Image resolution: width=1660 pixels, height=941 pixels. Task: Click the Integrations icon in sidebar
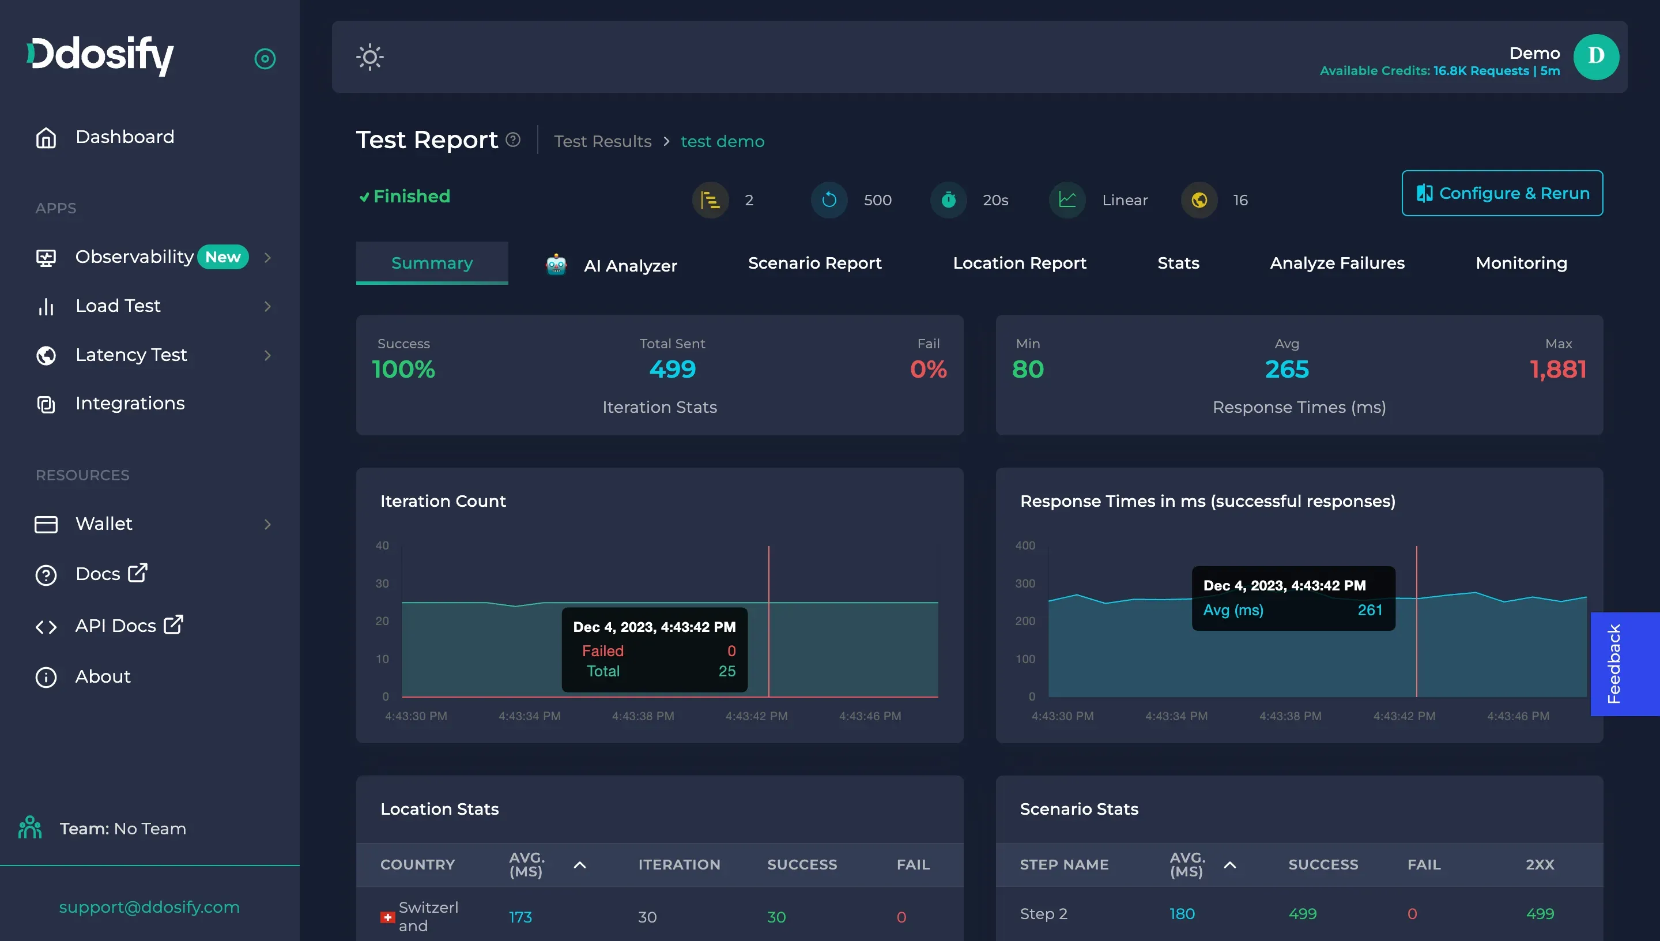[x=46, y=405]
